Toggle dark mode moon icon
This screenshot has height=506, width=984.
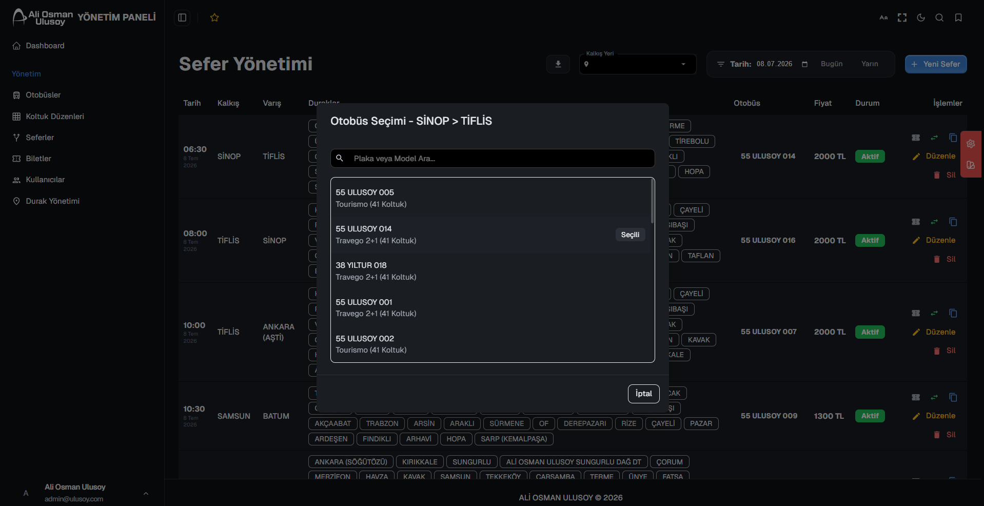click(x=921, y=18)
